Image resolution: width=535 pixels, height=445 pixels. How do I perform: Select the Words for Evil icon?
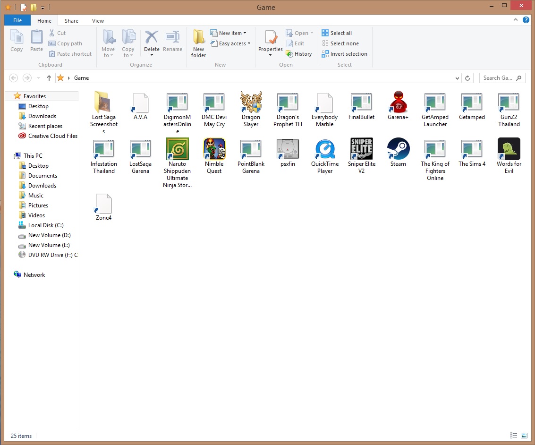(x=509, y=149)
